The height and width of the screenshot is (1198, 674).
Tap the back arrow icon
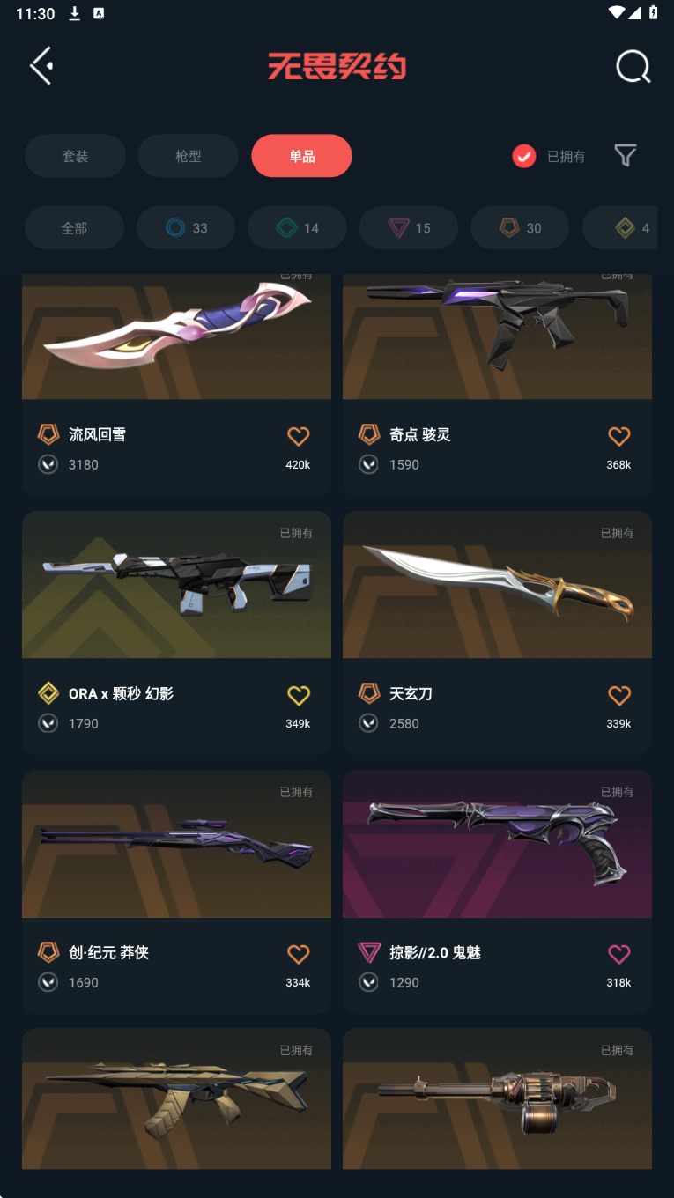41,66
